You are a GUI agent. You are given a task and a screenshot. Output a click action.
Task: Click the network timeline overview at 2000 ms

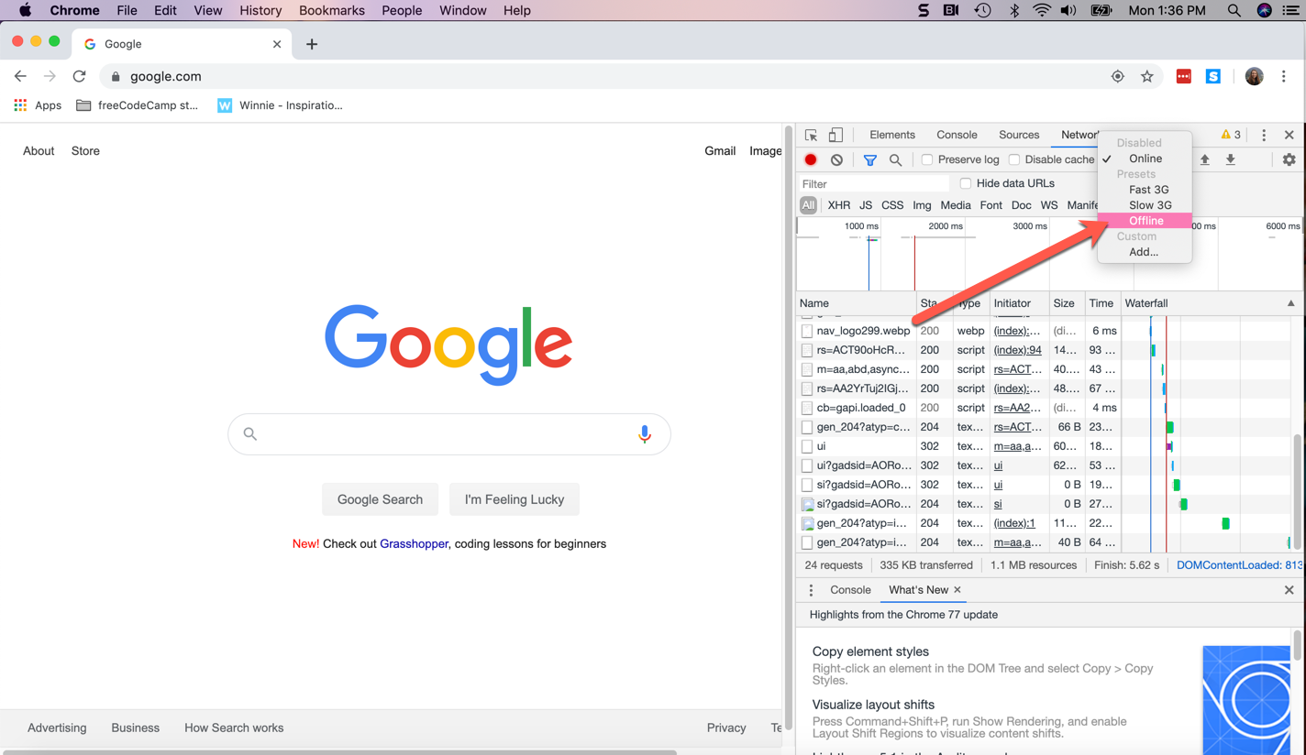(x=945, y=226)
